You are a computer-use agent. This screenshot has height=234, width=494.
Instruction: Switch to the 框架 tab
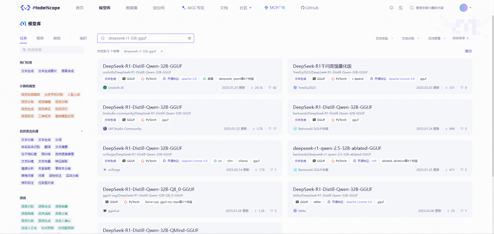[x=40, y=38]
